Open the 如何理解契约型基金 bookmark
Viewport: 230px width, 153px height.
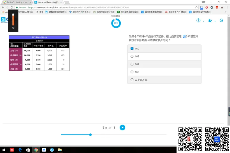pos(200,12)
